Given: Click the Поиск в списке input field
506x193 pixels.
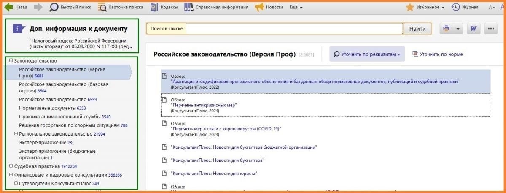Looking at the screenshot, I should [x=294, y=28].
